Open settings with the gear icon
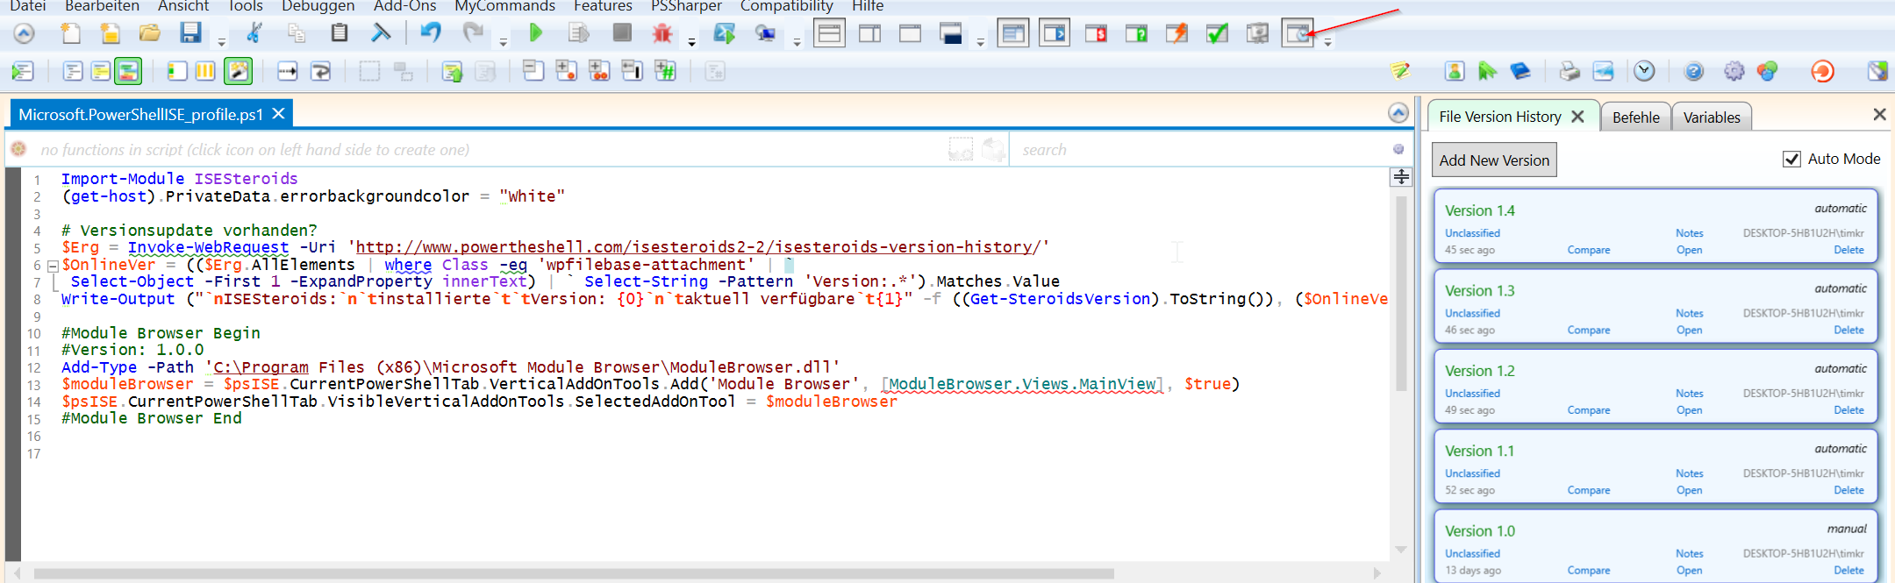Screen dimensions: 1895x583 click(1734, 71)
